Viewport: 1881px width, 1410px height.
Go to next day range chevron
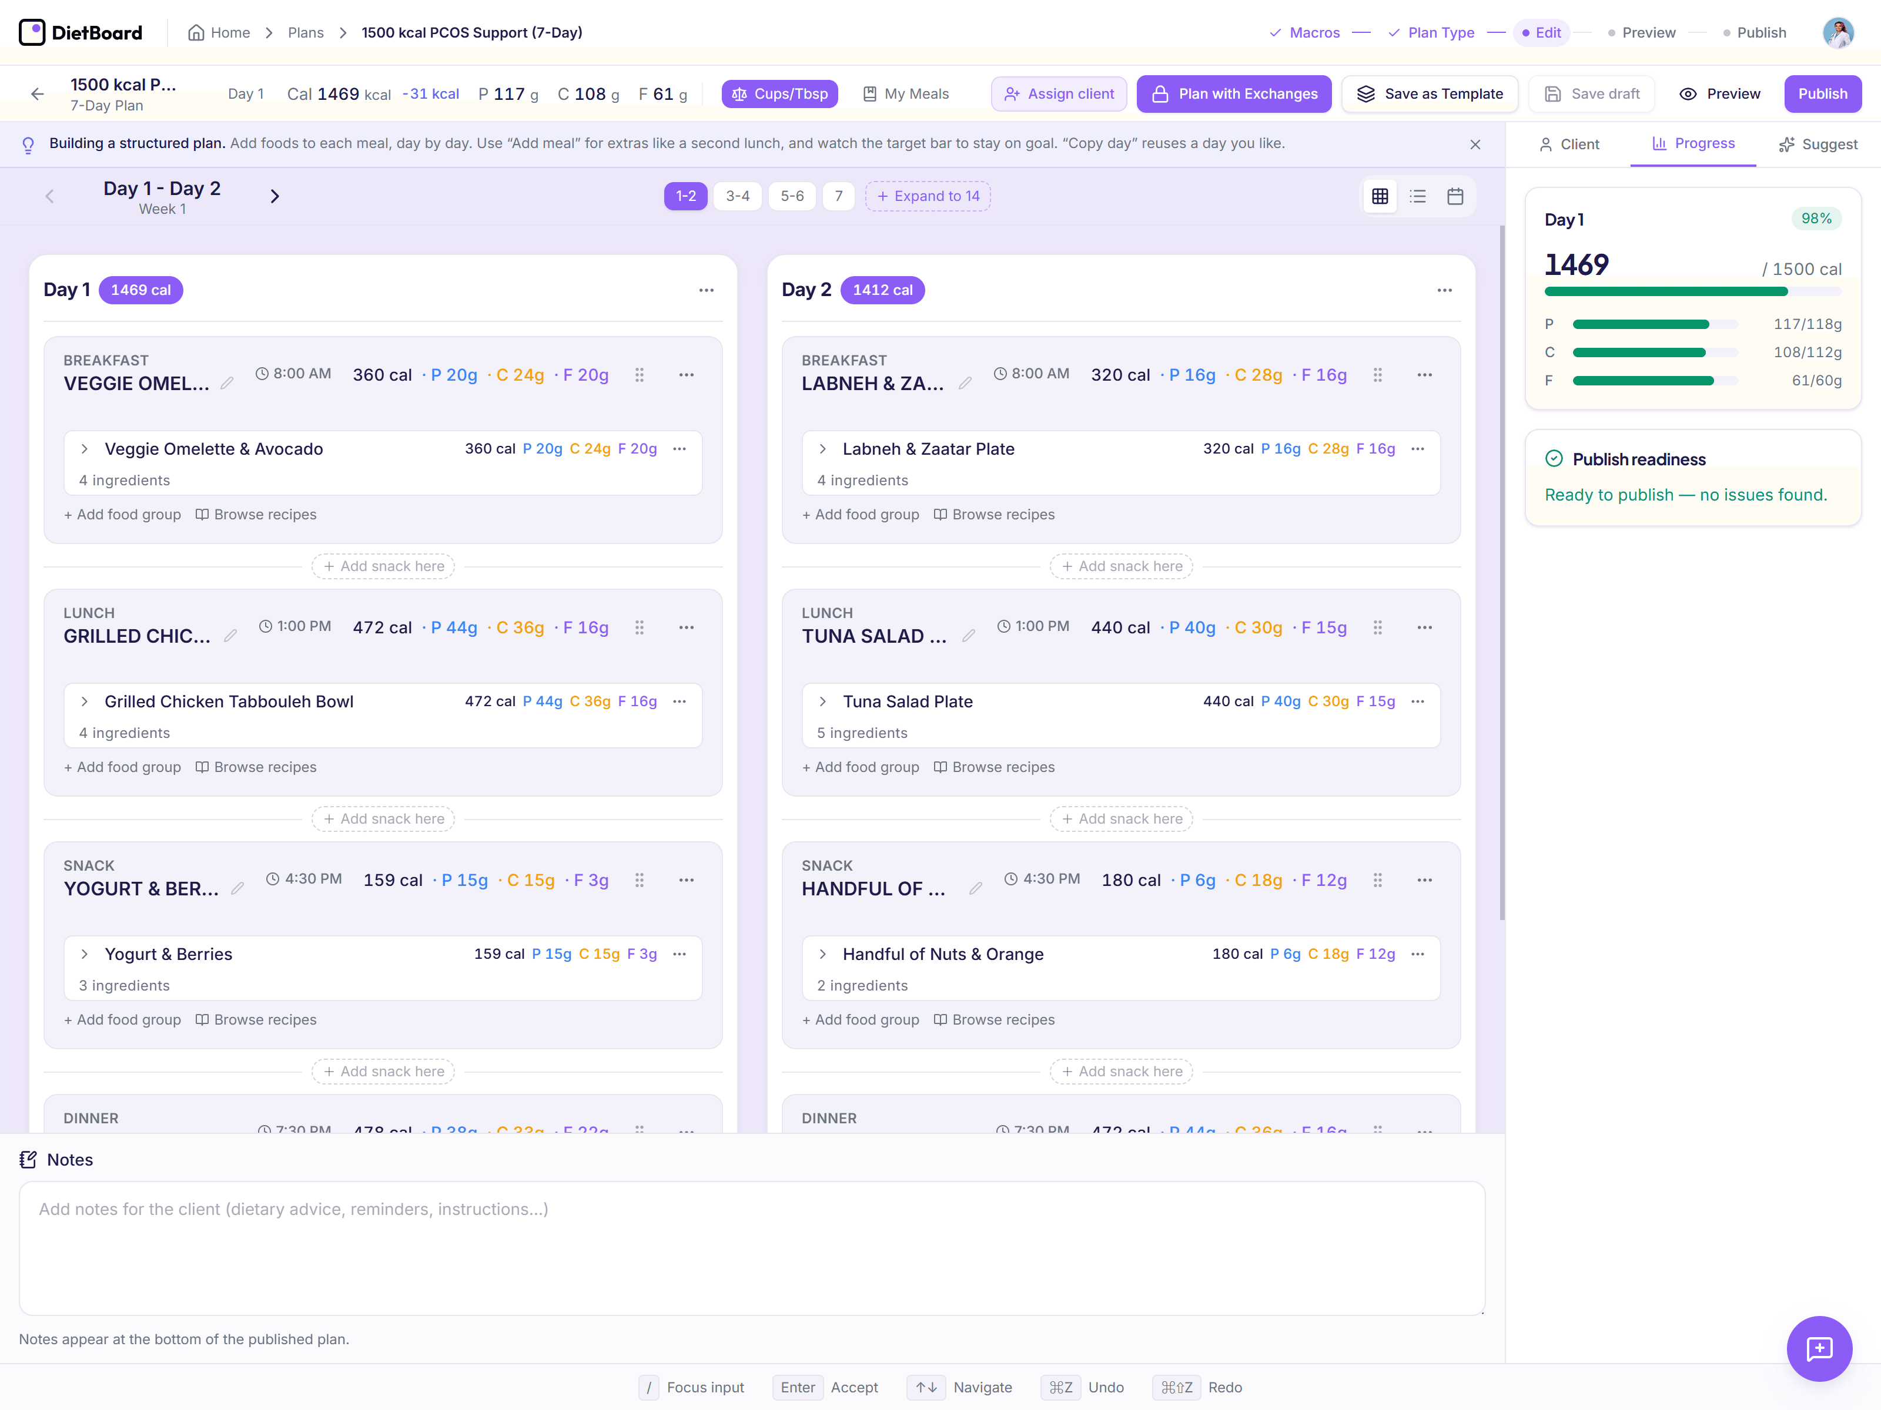pyautogui.click(x=275, y=196)
